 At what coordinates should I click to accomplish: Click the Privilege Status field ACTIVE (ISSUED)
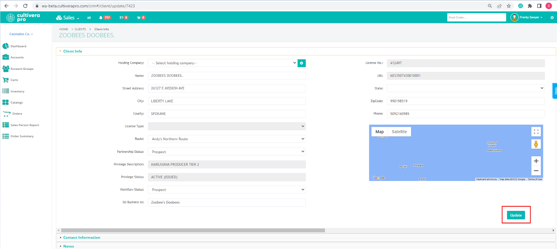tap(227, 177)
